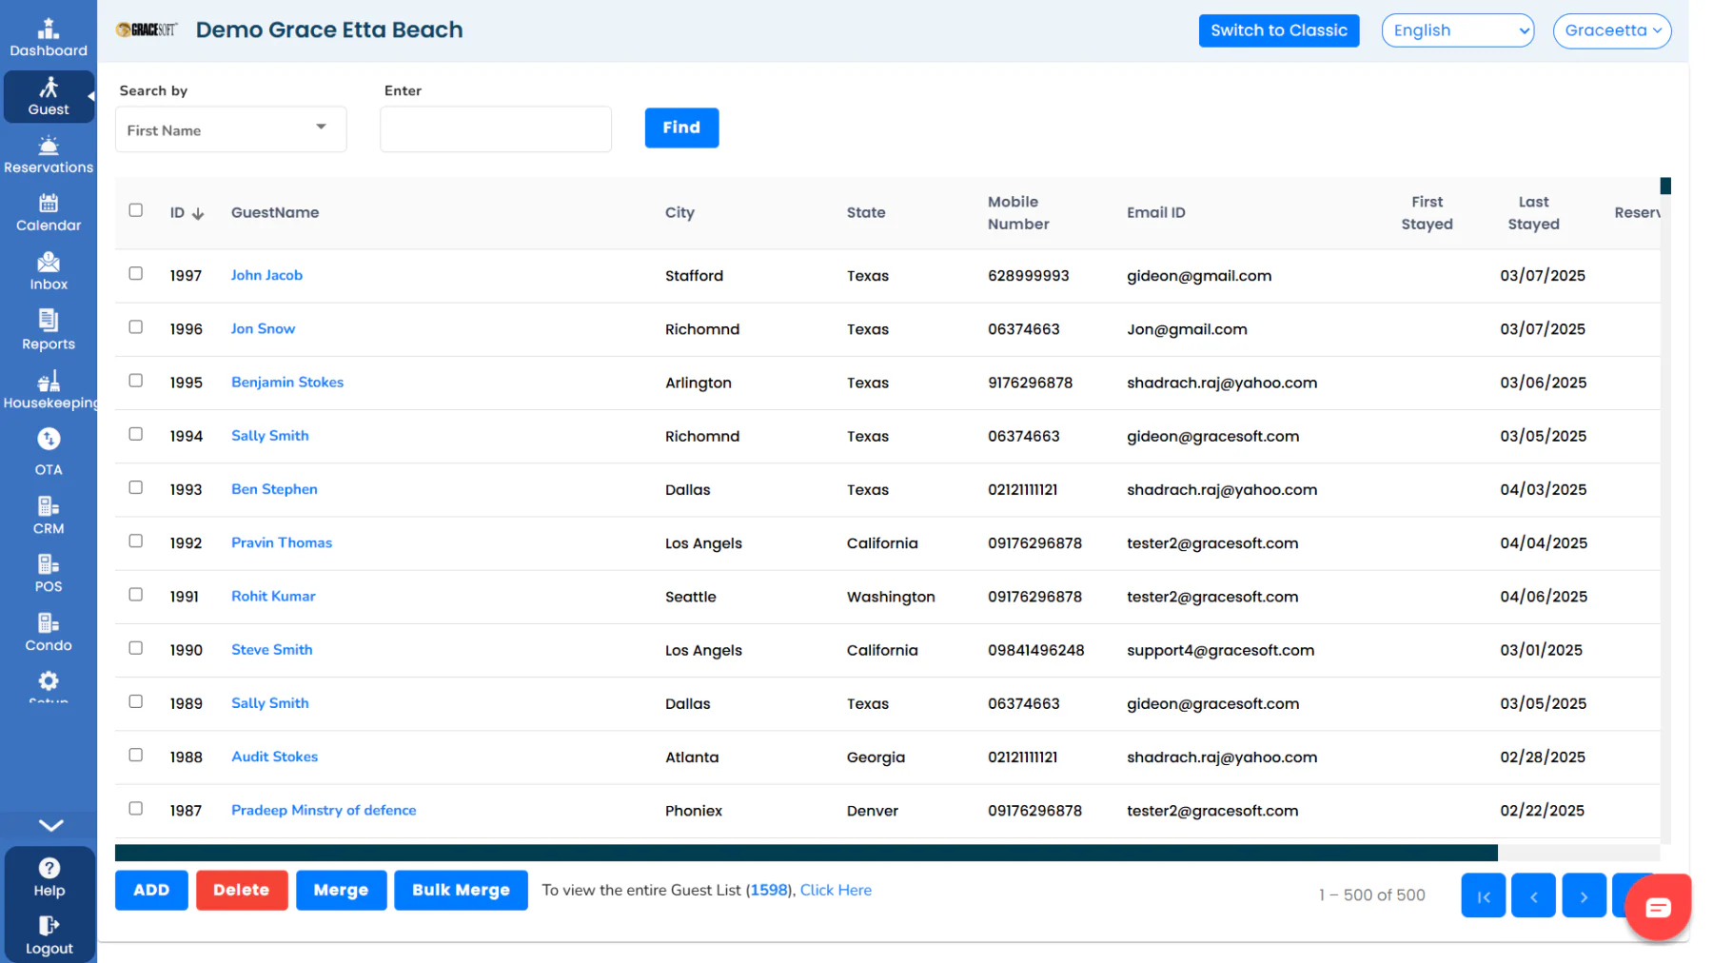Select checkbox for Benjamin Stokes row
The image size is (1713, 963).
pyautogui.click(x=136, y=381)
